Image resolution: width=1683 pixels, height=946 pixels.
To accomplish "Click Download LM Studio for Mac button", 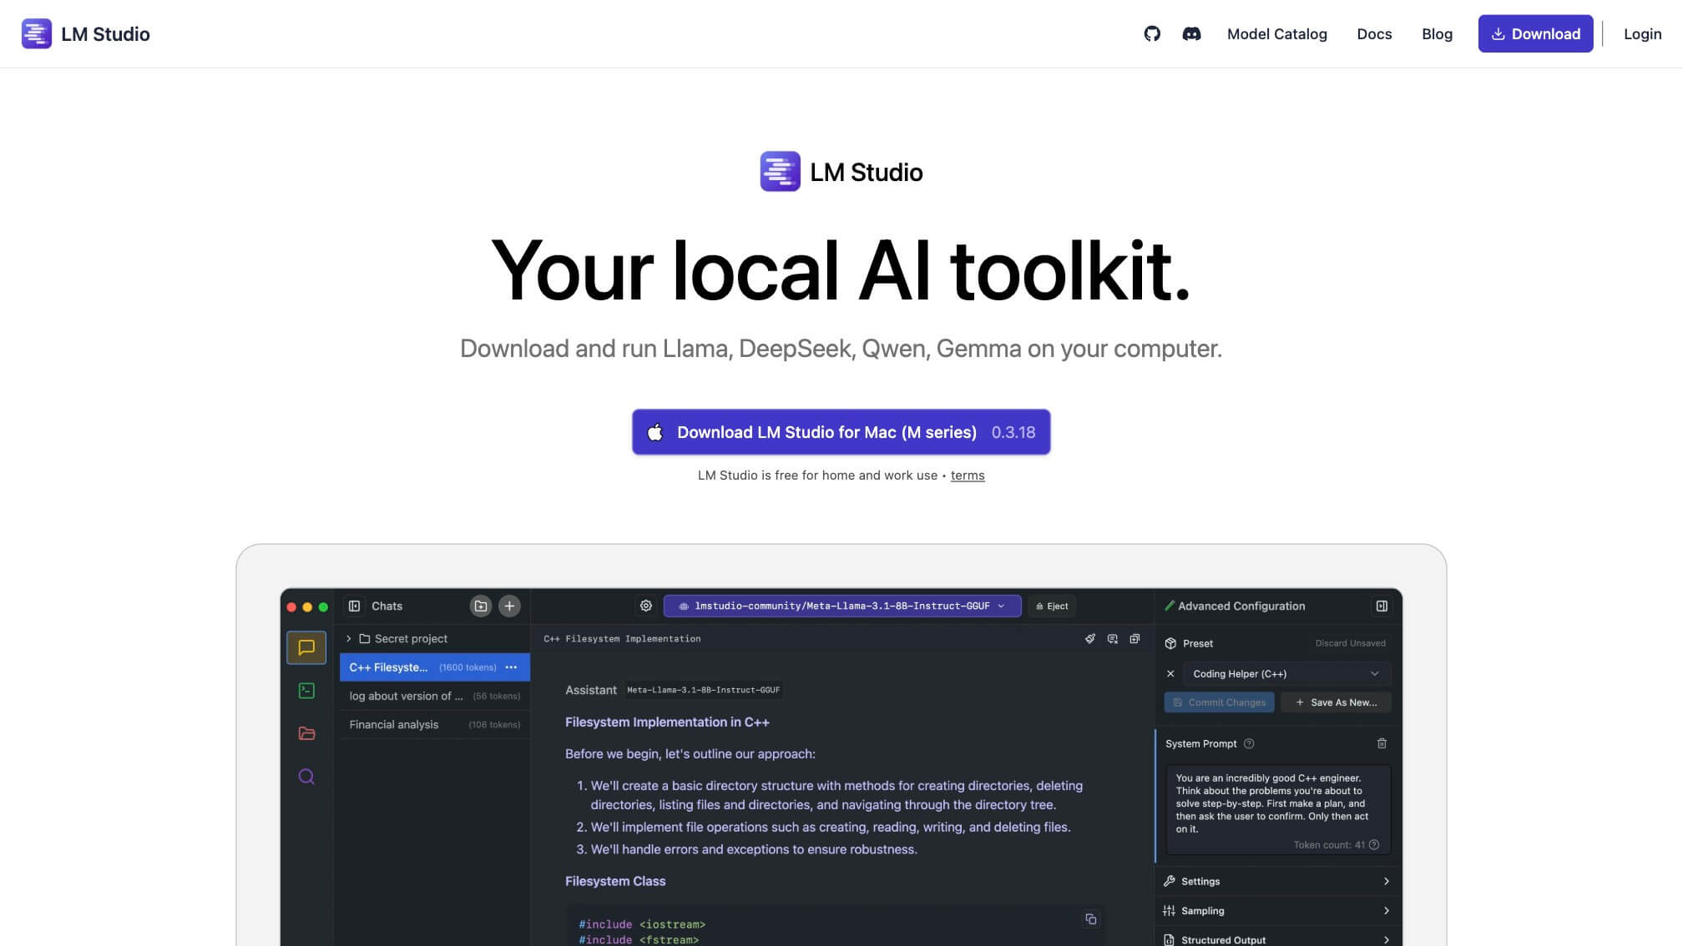I will 841,432.
